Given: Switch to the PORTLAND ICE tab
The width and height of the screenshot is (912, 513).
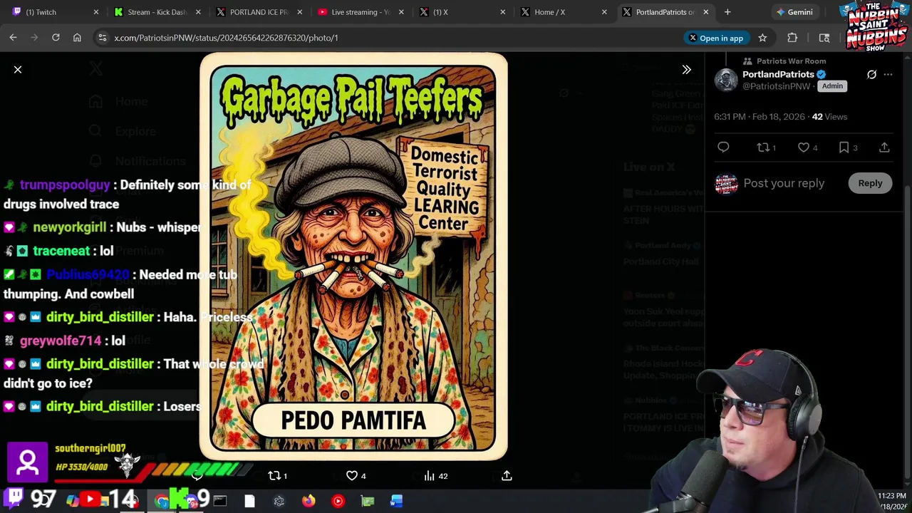Looking at the screenshot, I should click(260, 12).
